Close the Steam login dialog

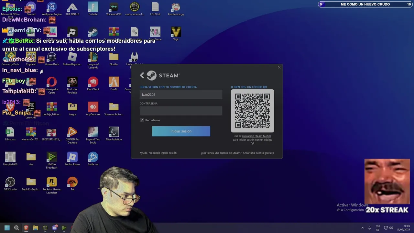(279, 67)
